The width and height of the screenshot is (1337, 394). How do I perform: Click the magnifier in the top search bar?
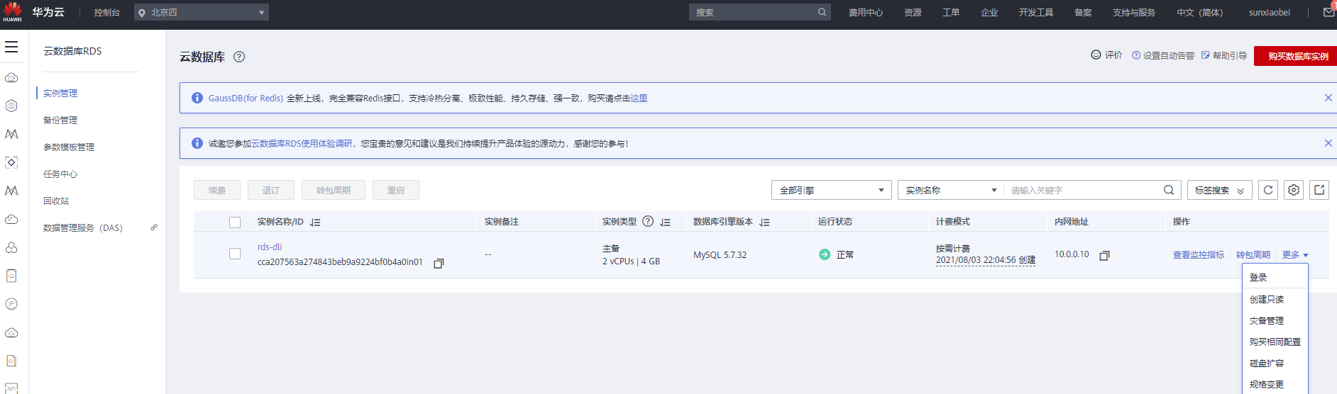click(x=822, y=12)
